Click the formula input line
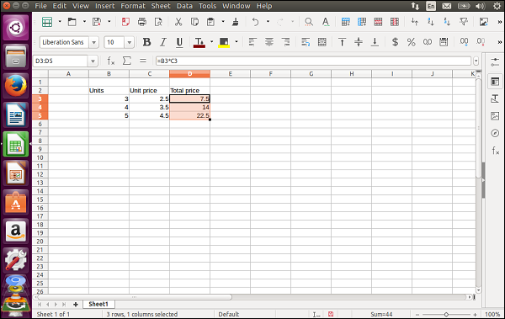Viewport: 505px width, 319px height. click(313, 61)
